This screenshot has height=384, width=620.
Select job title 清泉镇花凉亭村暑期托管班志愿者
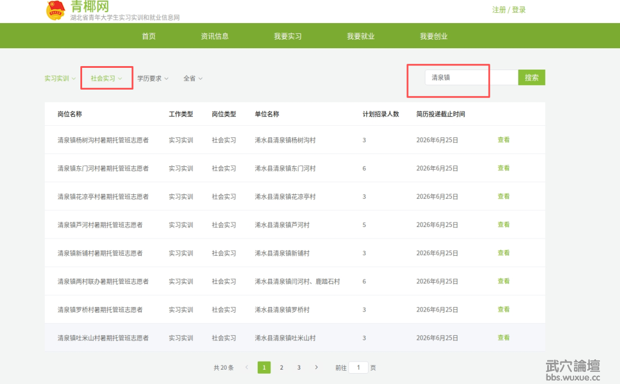103,197
